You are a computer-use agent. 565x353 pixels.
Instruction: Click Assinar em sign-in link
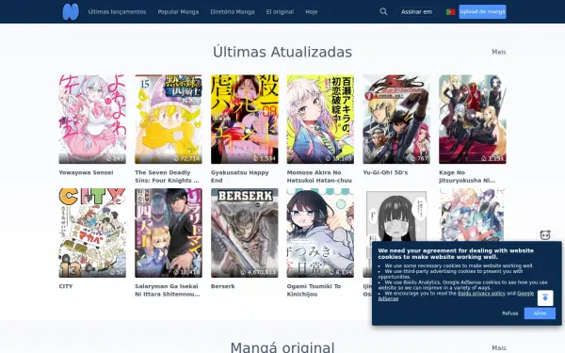pyautogui.click(x=416, y=12)
